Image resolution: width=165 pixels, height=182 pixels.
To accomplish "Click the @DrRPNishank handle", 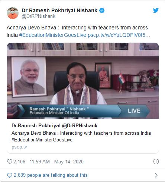I will pos(39,16).
